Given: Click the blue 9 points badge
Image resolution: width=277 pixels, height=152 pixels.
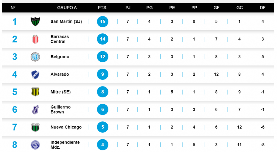Looking at the screenshot, I should click(x=103, y=74).
